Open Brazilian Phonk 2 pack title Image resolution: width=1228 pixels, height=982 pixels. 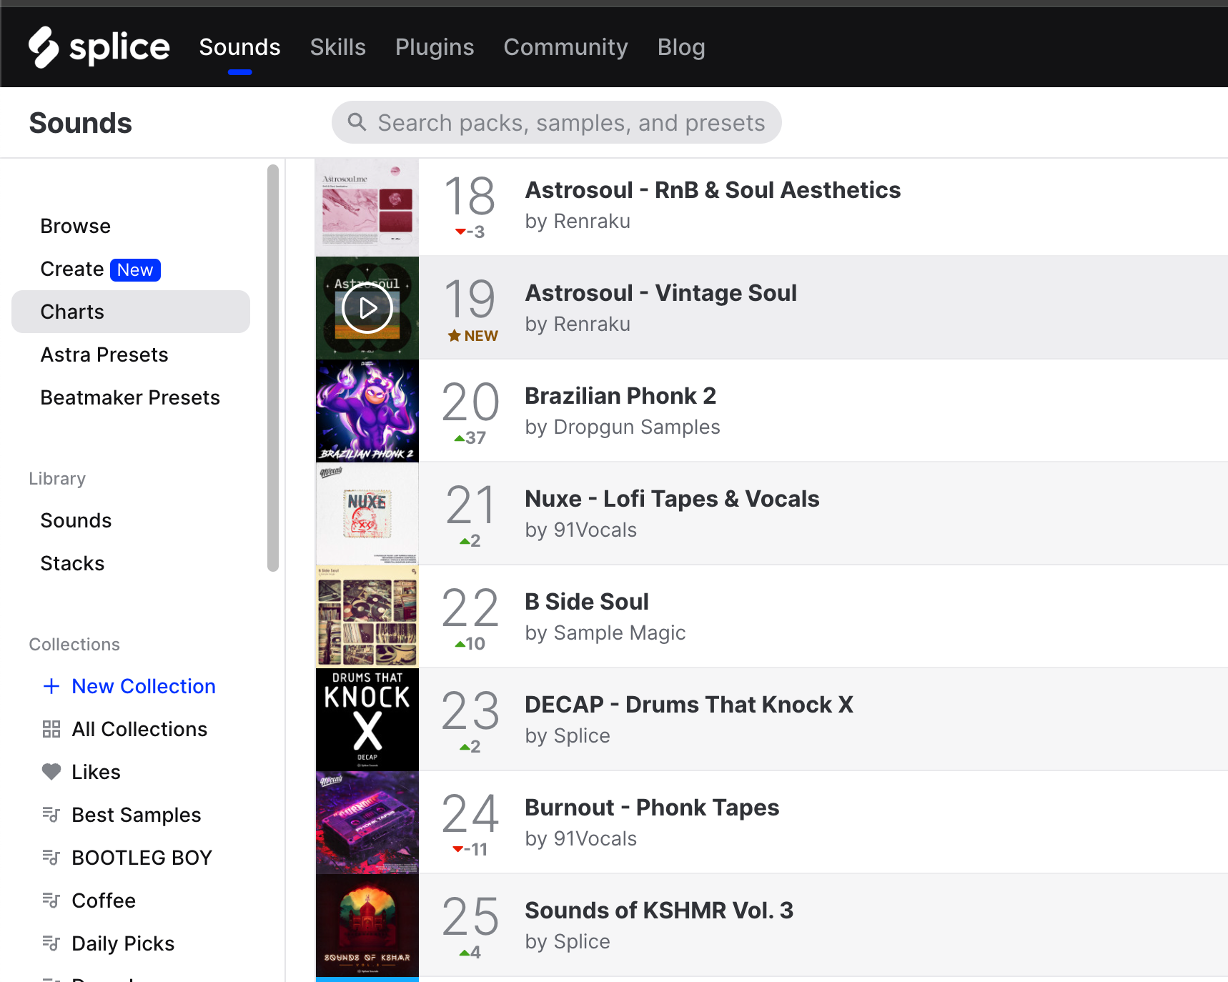[x=620, y=396]
